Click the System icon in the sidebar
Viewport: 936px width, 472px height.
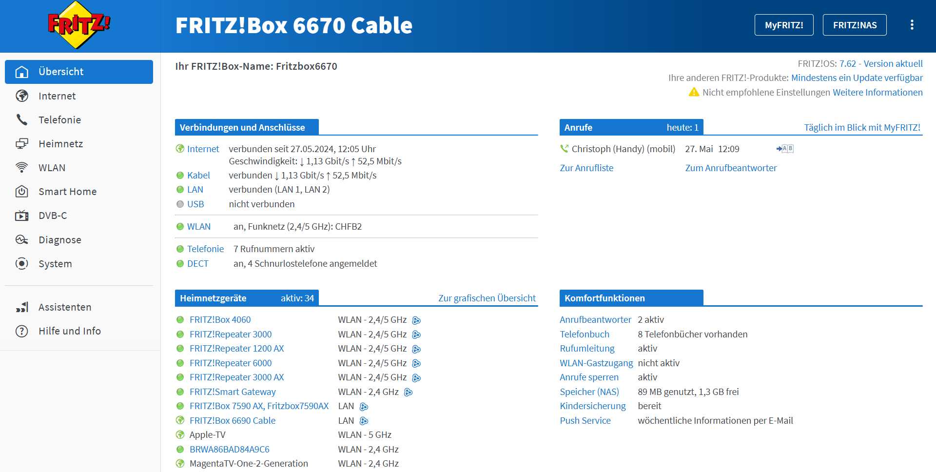21,264
